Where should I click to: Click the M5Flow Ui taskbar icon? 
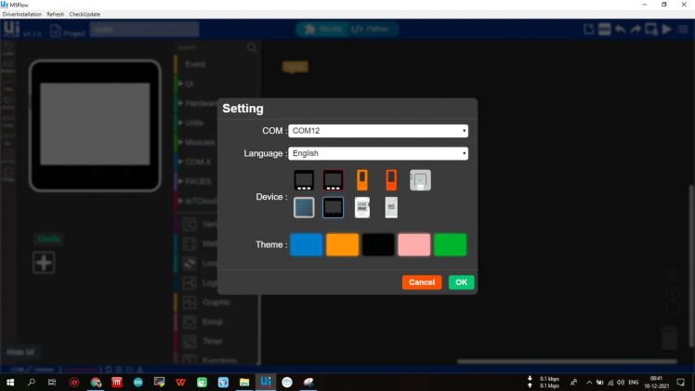coord(266,382)
